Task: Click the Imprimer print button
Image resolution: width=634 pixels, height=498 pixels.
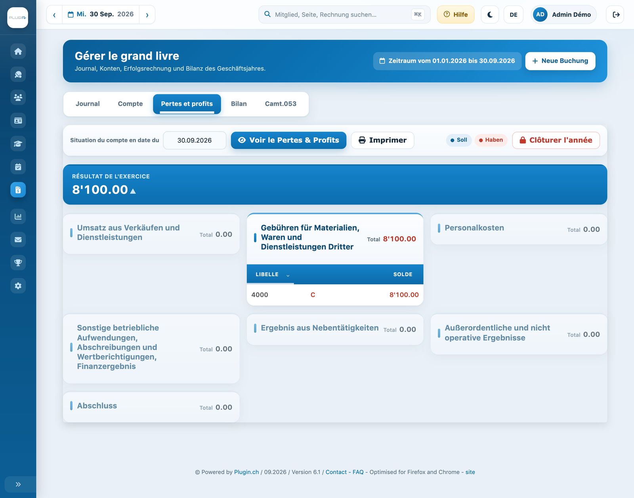Action: coord(382,140)
